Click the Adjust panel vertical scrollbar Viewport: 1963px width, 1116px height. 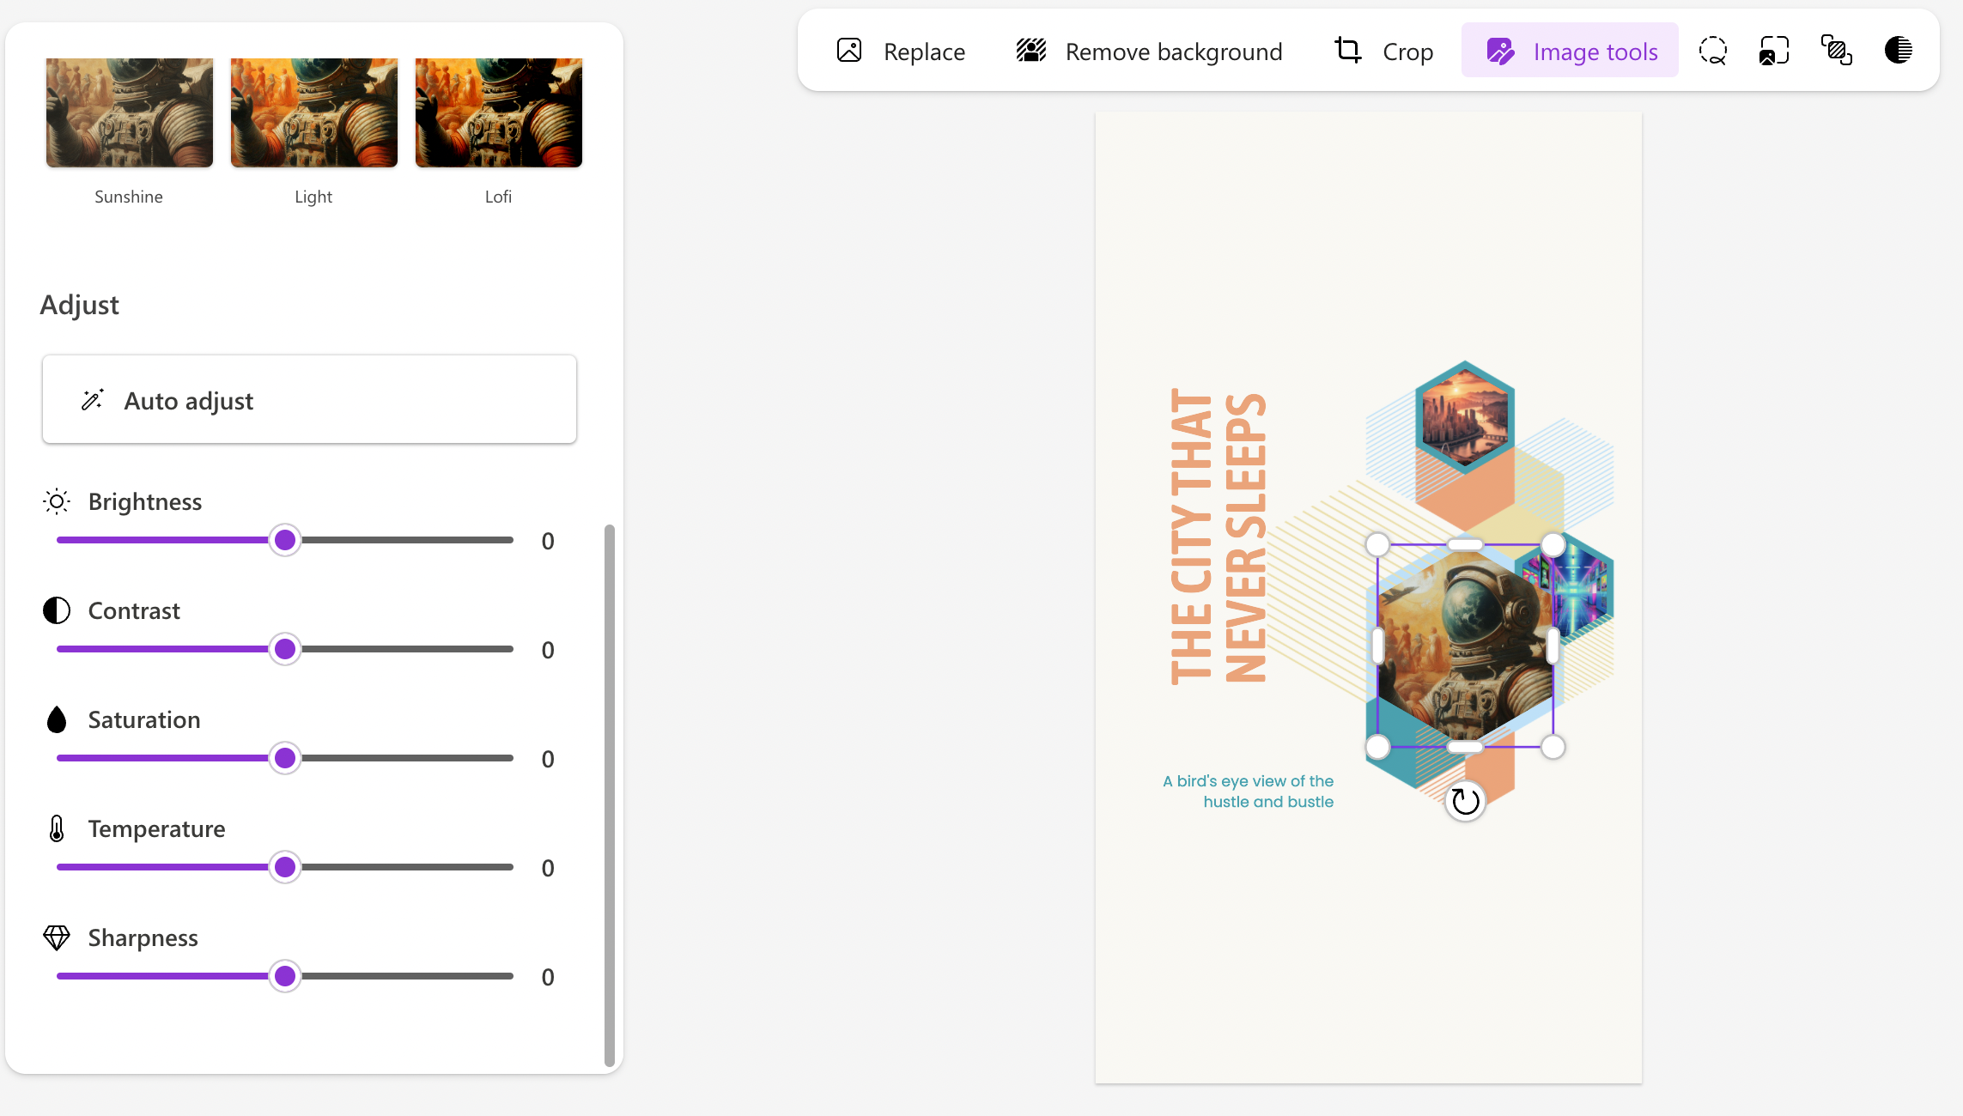click(610, 794)
